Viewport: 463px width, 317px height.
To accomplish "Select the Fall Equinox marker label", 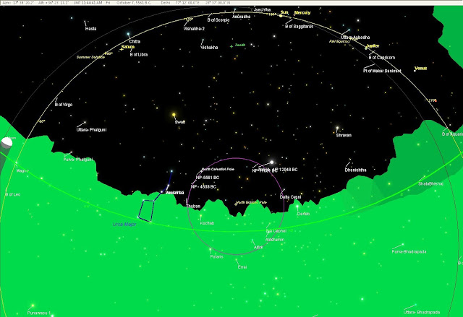I will (339, 42).
